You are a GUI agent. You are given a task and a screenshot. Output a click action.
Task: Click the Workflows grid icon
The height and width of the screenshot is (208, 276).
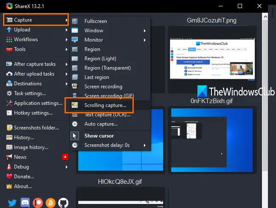9,39
